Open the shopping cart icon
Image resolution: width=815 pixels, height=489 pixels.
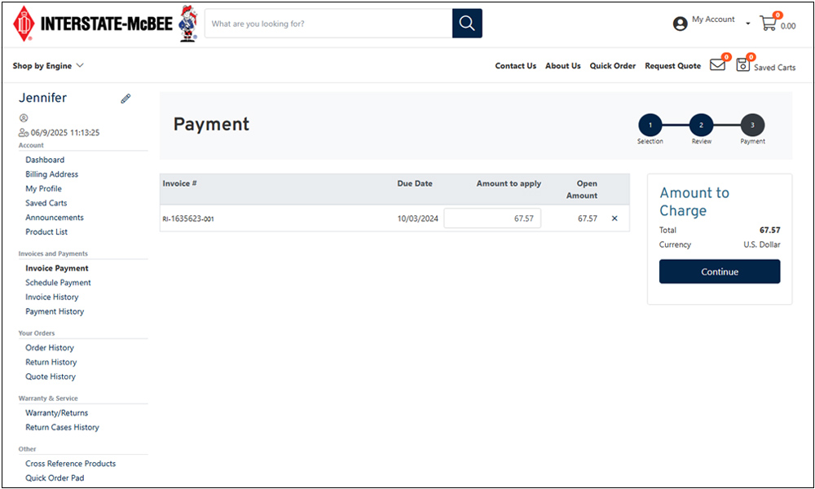769,23
